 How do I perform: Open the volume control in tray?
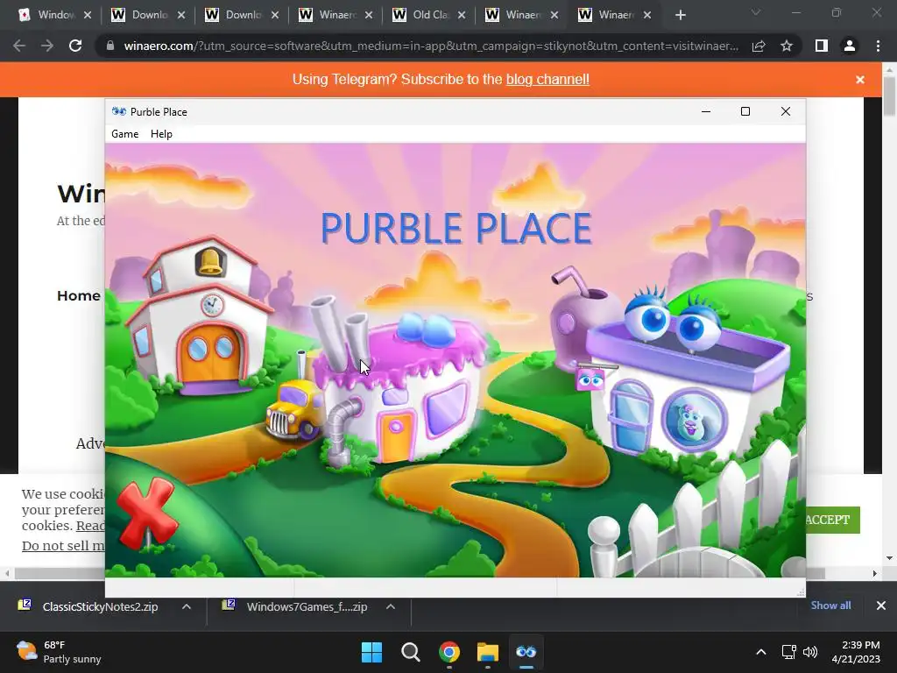pos(810,652)
